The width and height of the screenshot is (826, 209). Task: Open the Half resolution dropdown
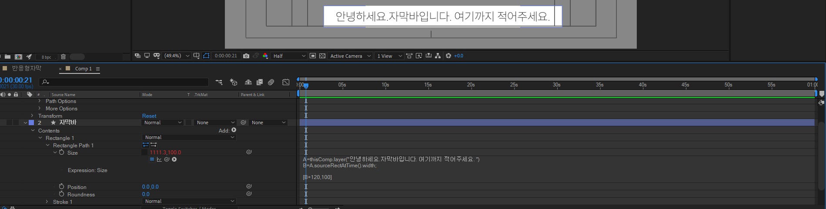[x=289, y=56]
